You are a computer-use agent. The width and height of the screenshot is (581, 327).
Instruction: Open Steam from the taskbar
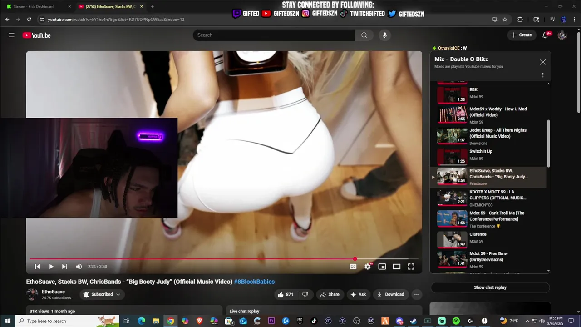click(413, 321)
